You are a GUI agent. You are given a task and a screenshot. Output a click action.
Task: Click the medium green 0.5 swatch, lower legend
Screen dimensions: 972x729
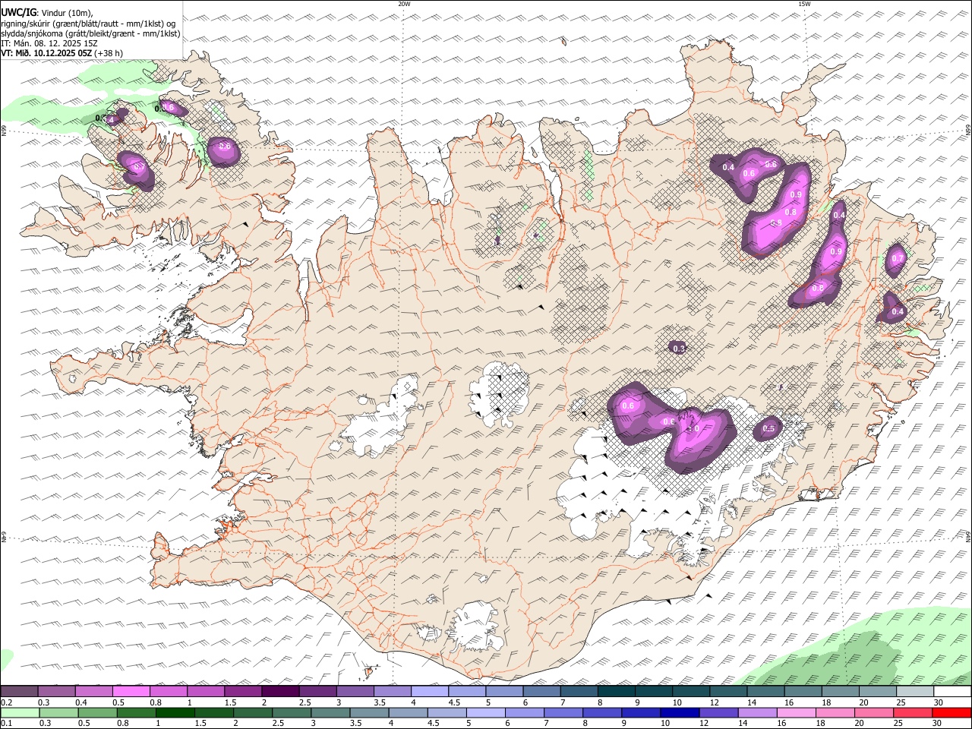pyautogui.click(x=99, y=713)
